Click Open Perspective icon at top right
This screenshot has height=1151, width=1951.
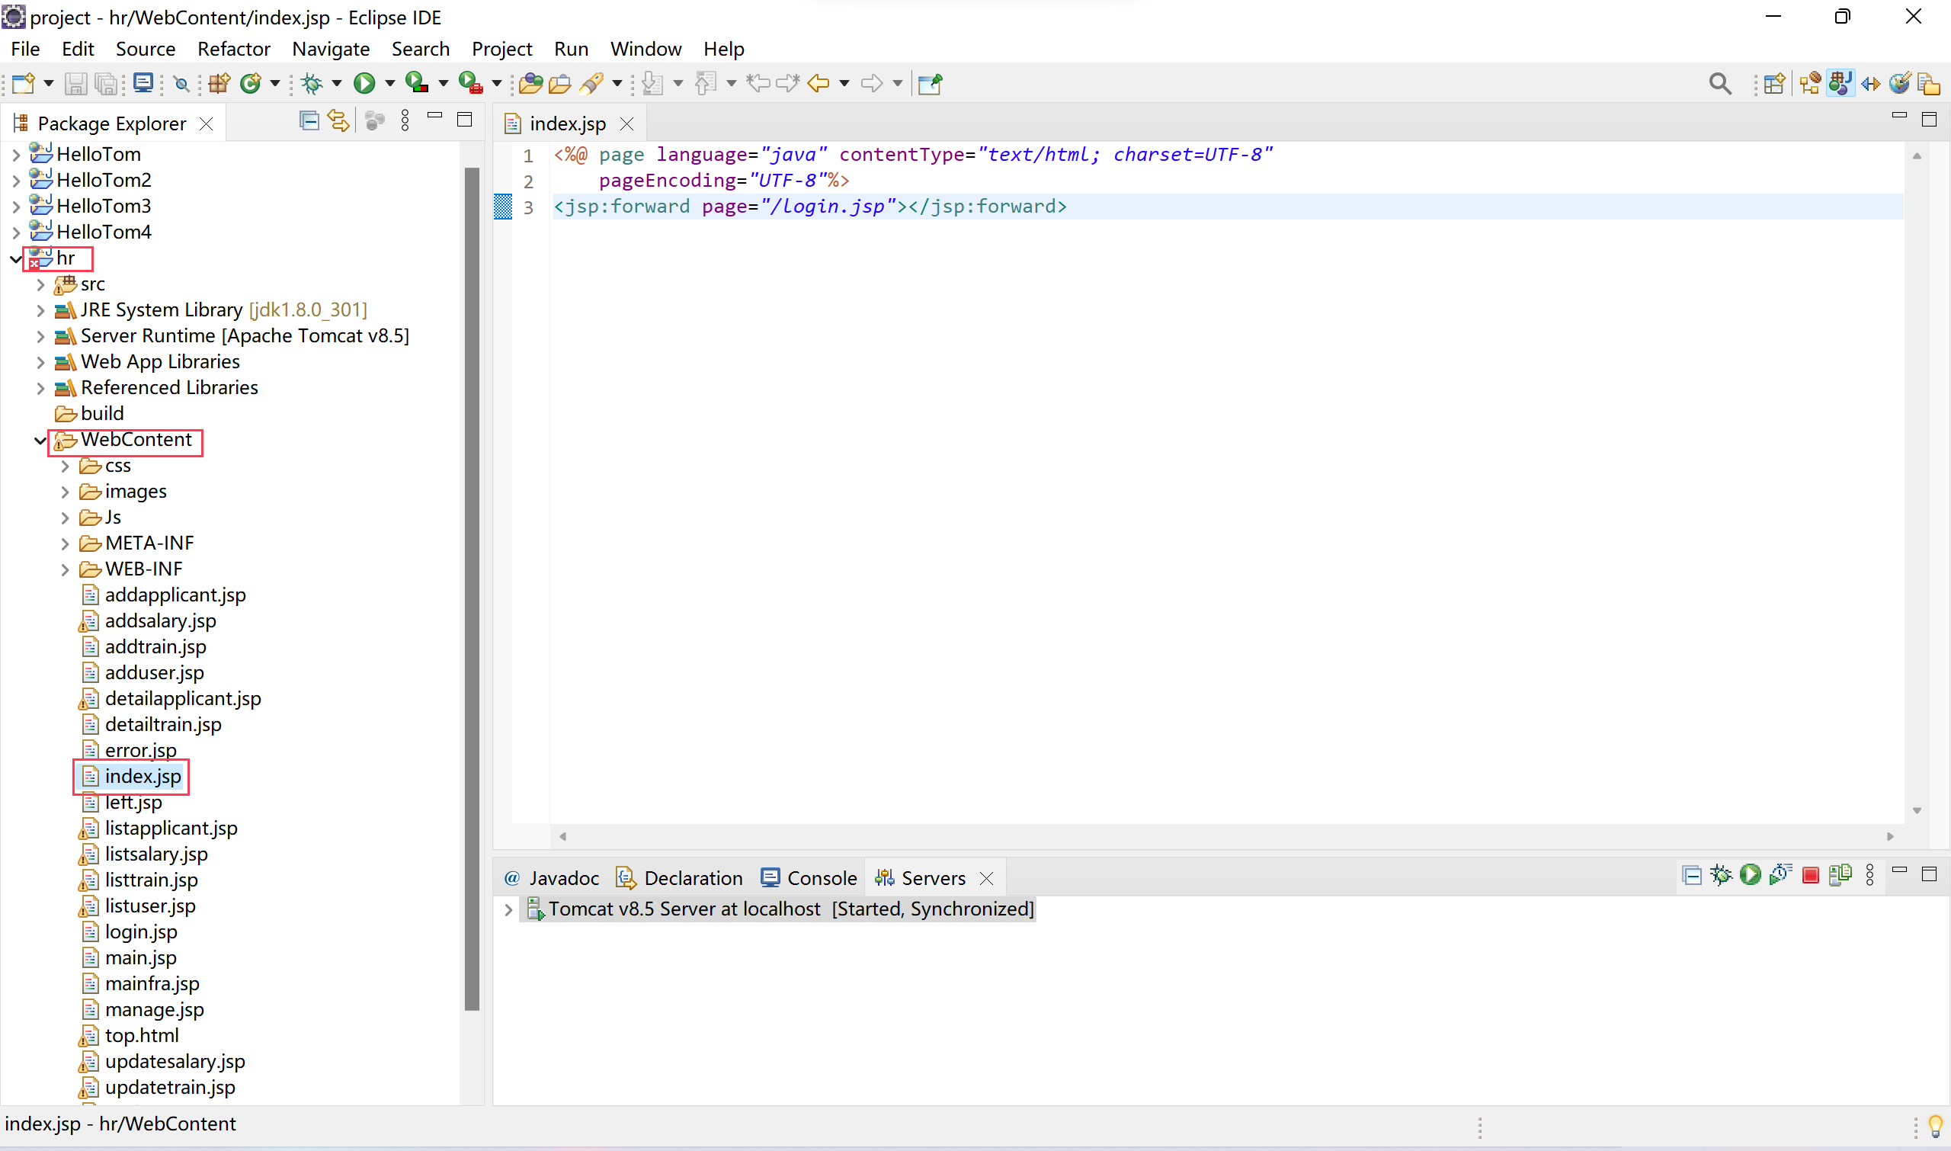1773,83
